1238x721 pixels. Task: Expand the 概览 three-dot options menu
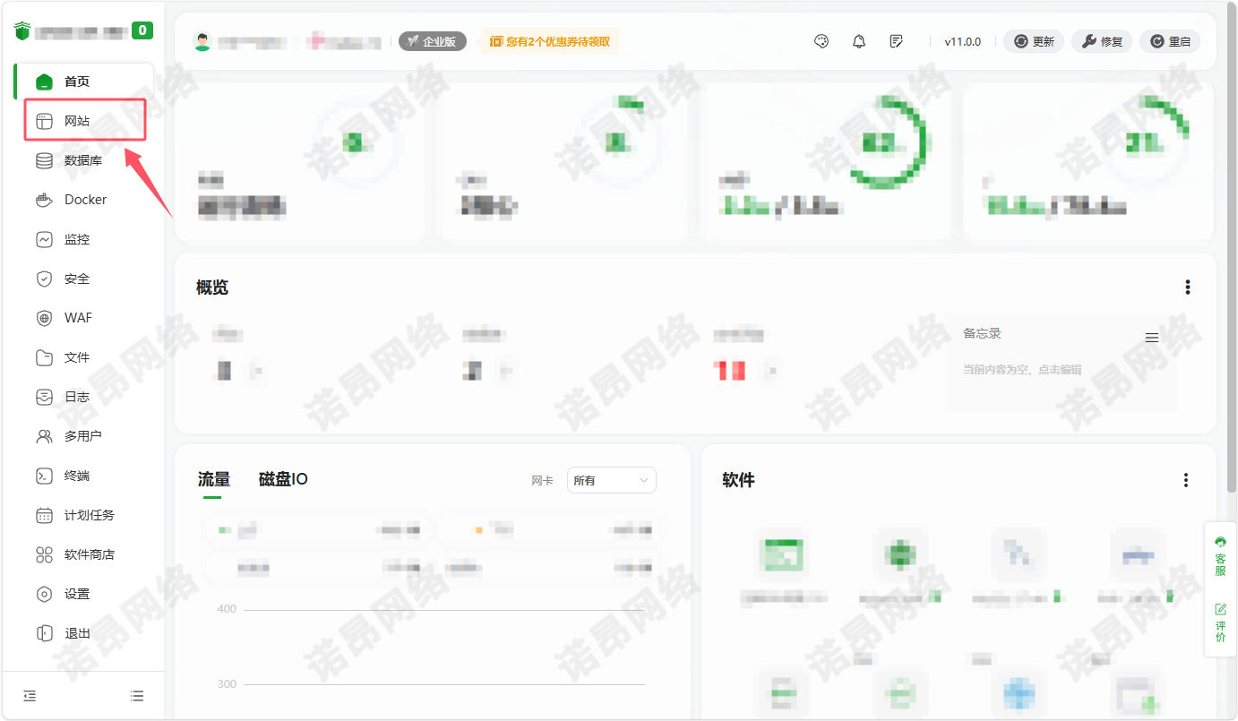1188,288
